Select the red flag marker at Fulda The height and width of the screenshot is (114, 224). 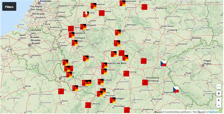121,53
